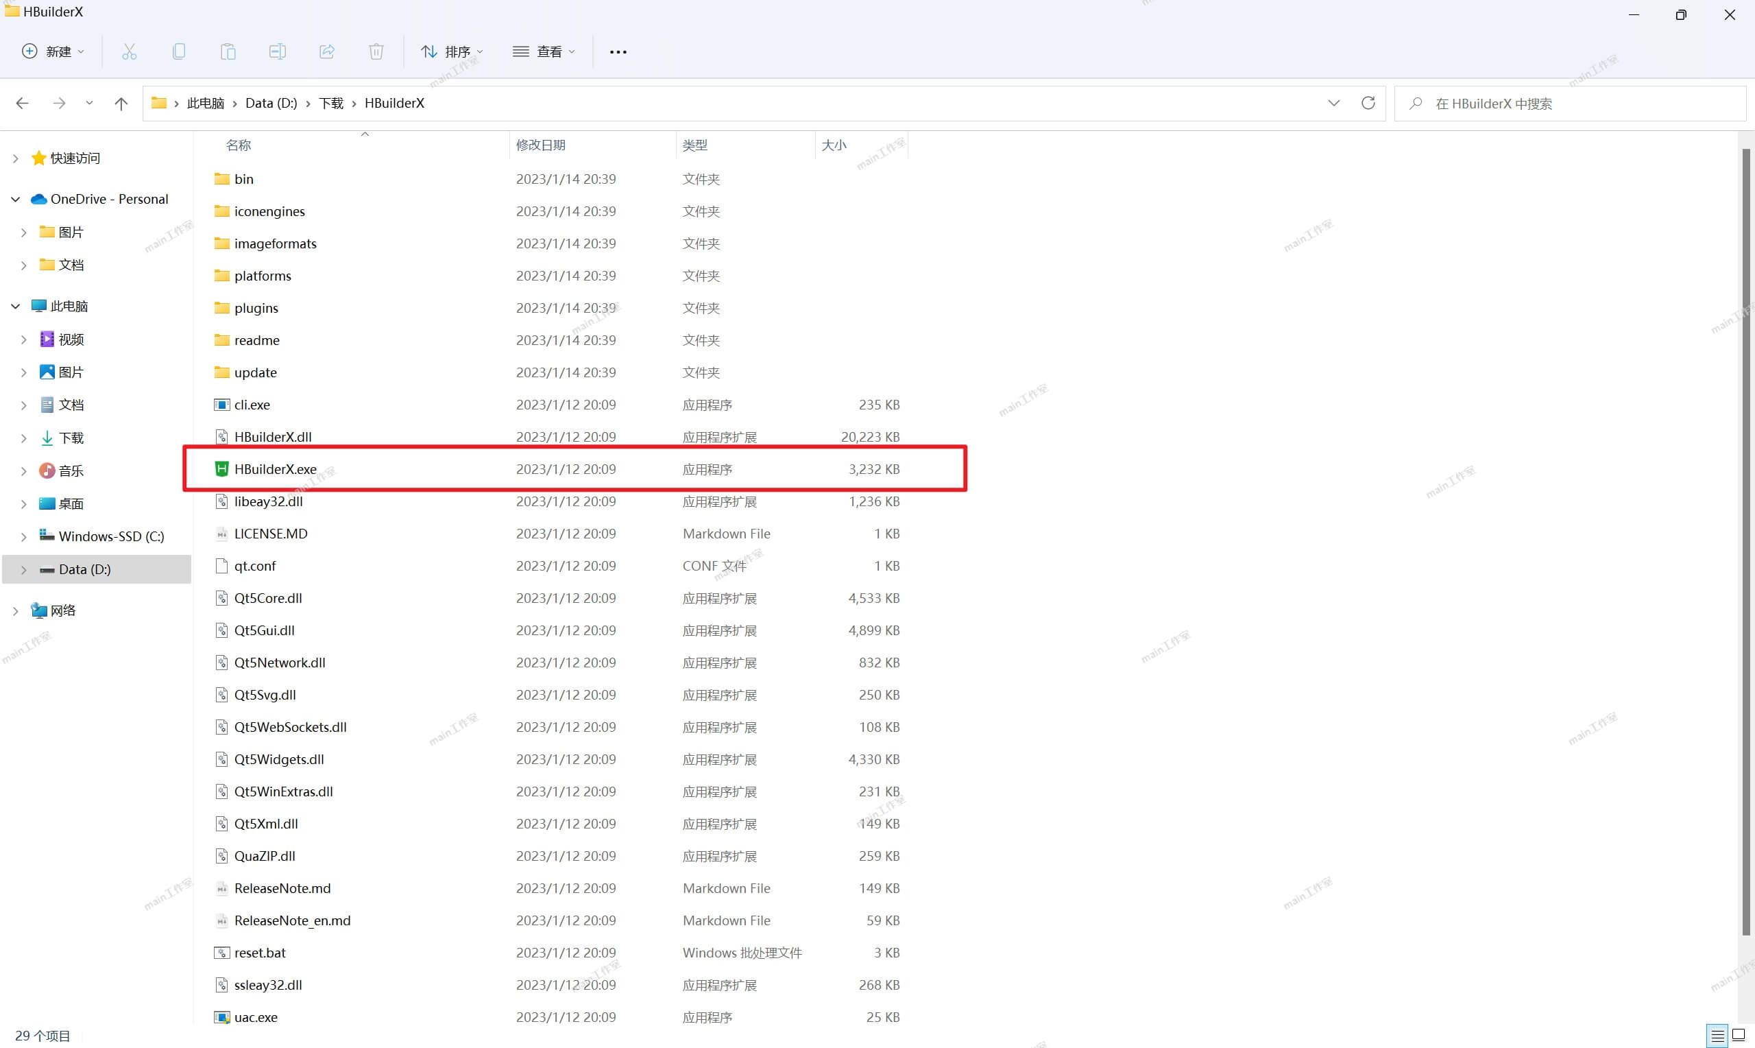Select OneDrive 图片 folder in sidebar

pyautogui.click(x=71, y=232)
